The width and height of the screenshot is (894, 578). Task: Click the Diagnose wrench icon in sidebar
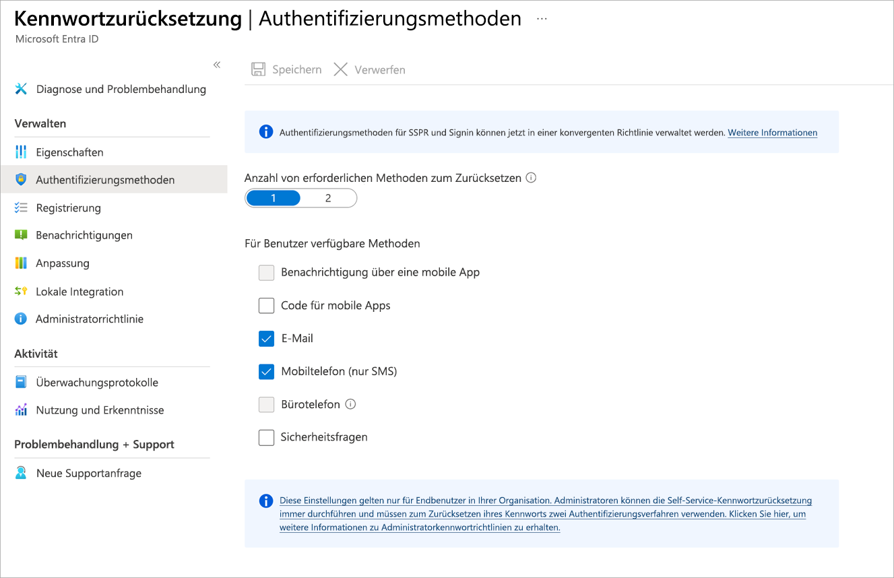(x=21, y=89)
